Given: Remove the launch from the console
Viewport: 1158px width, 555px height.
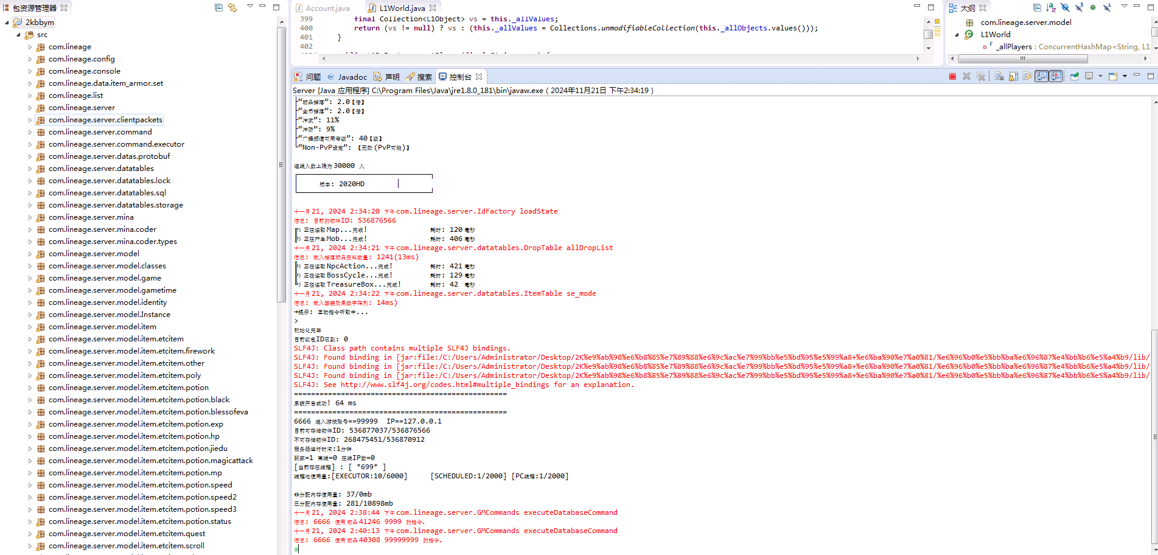Looking at the screenshot, I should coord(966,76).
